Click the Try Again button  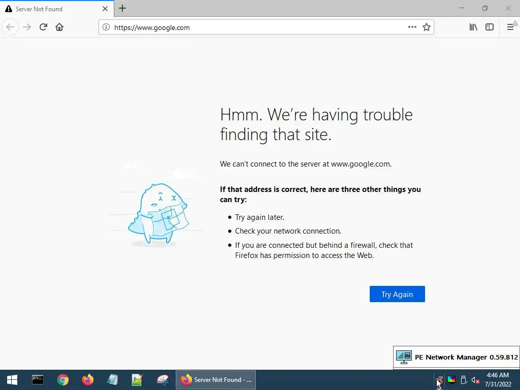(397, 294)
